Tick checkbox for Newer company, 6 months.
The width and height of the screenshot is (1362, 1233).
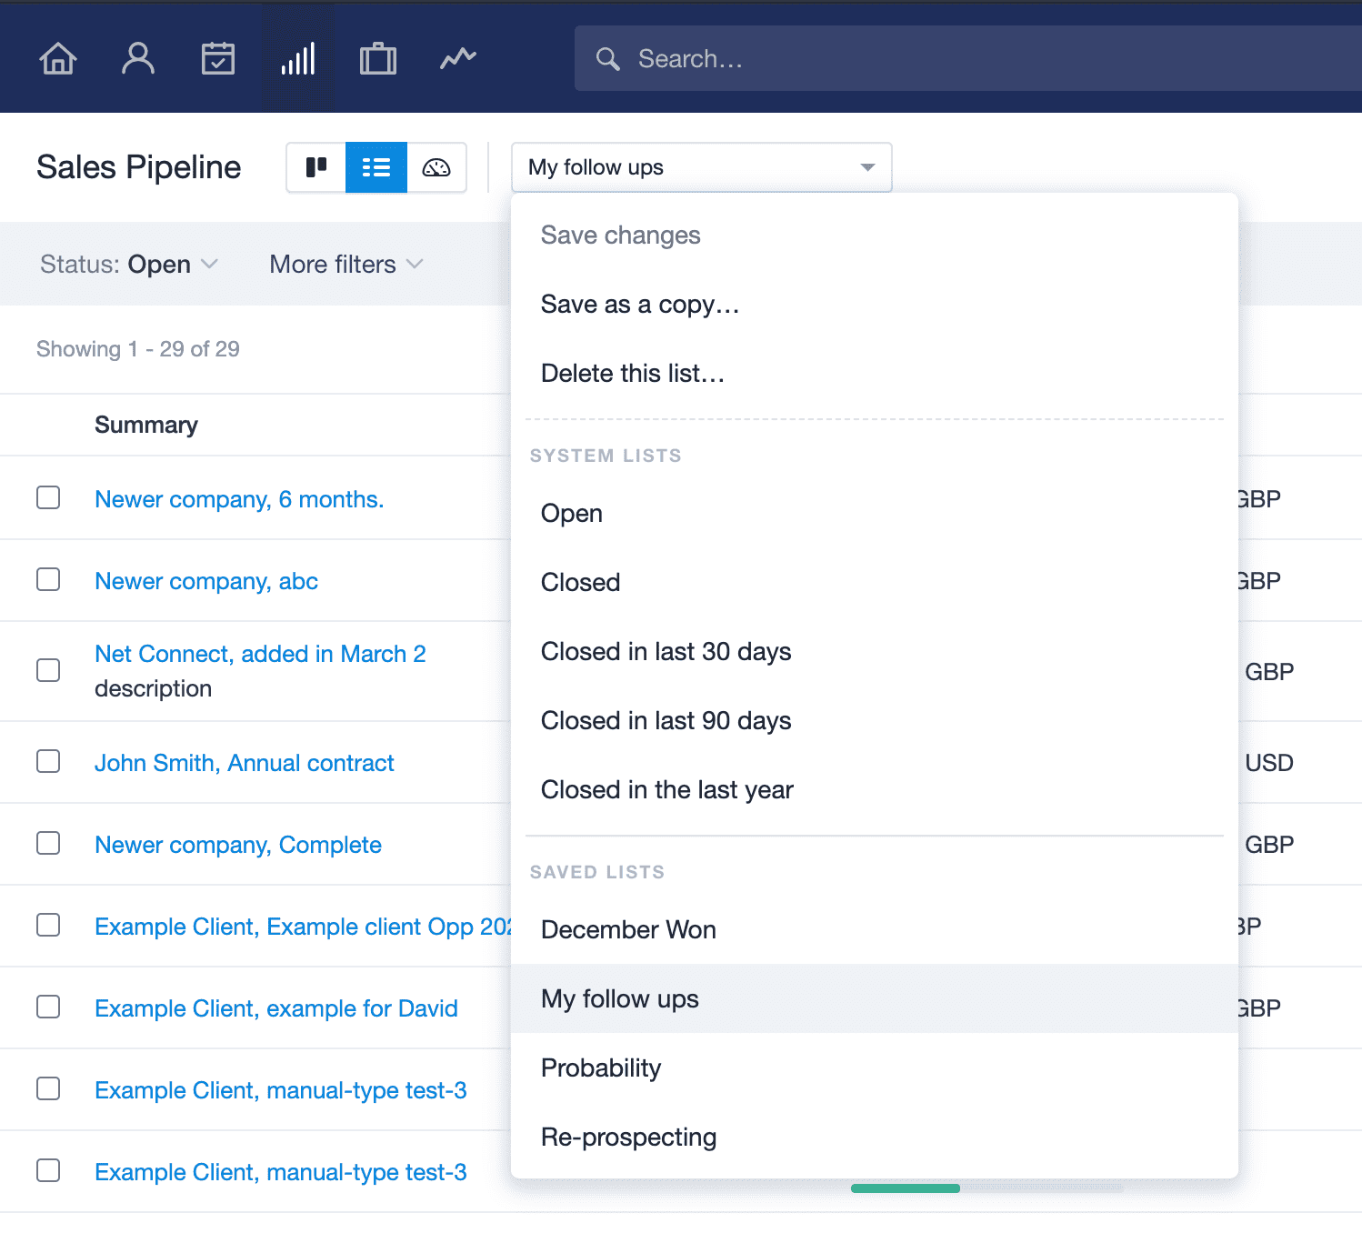(x=48, y=497)
